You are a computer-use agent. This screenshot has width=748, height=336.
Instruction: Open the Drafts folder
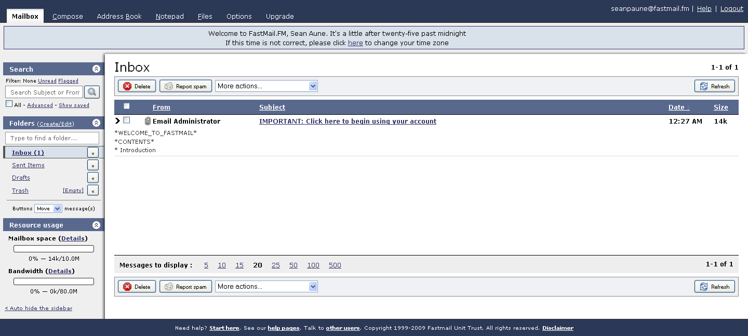click(21, 178)
